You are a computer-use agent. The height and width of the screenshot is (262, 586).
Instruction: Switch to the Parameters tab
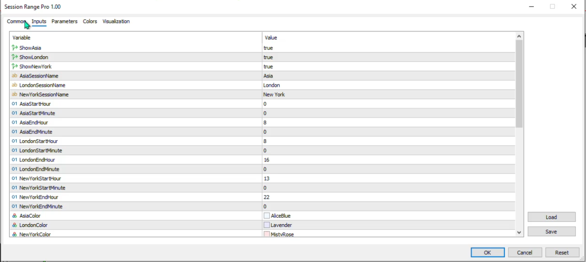tap(65, 22)
